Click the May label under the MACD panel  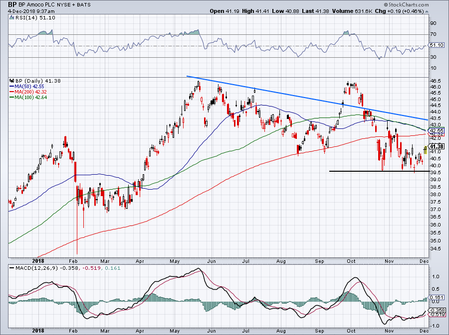click(x=175, y=331)
